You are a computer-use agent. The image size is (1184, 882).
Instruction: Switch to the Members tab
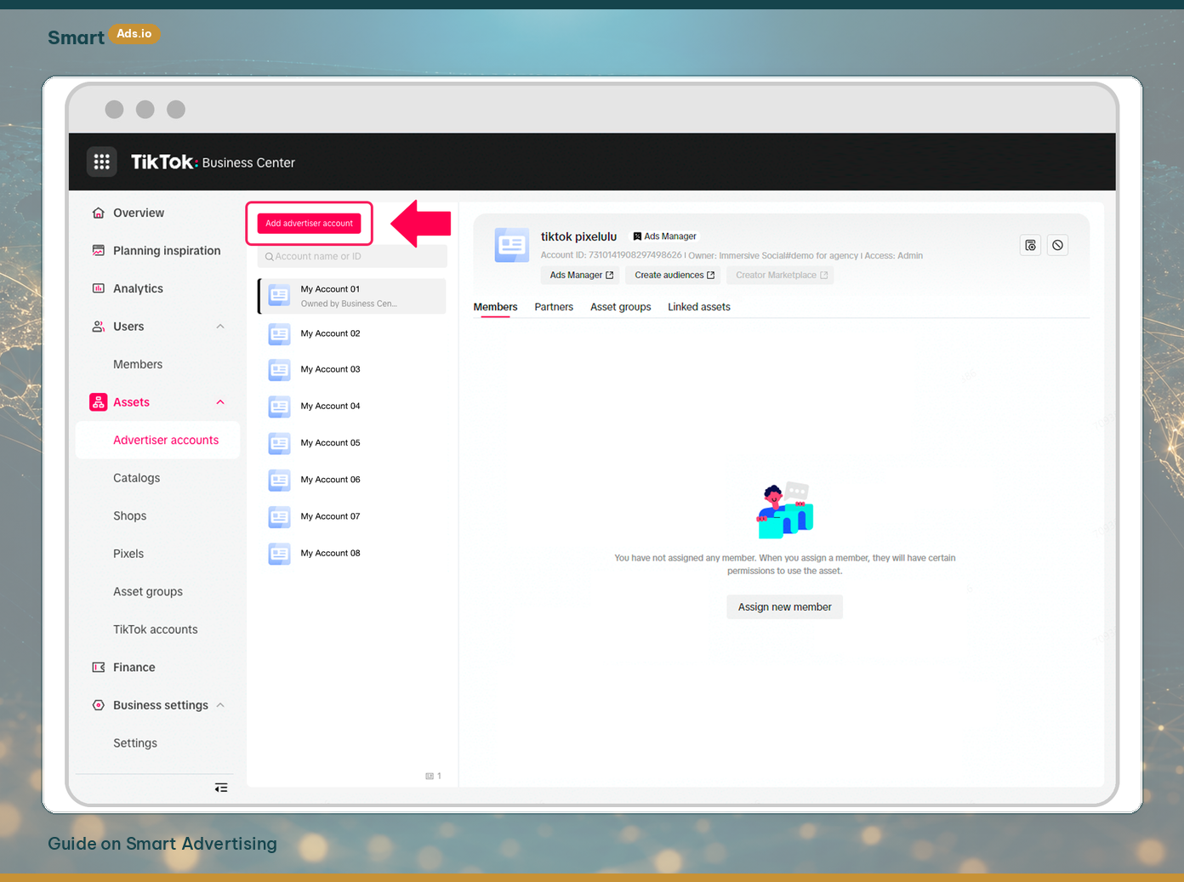point(495,307)
